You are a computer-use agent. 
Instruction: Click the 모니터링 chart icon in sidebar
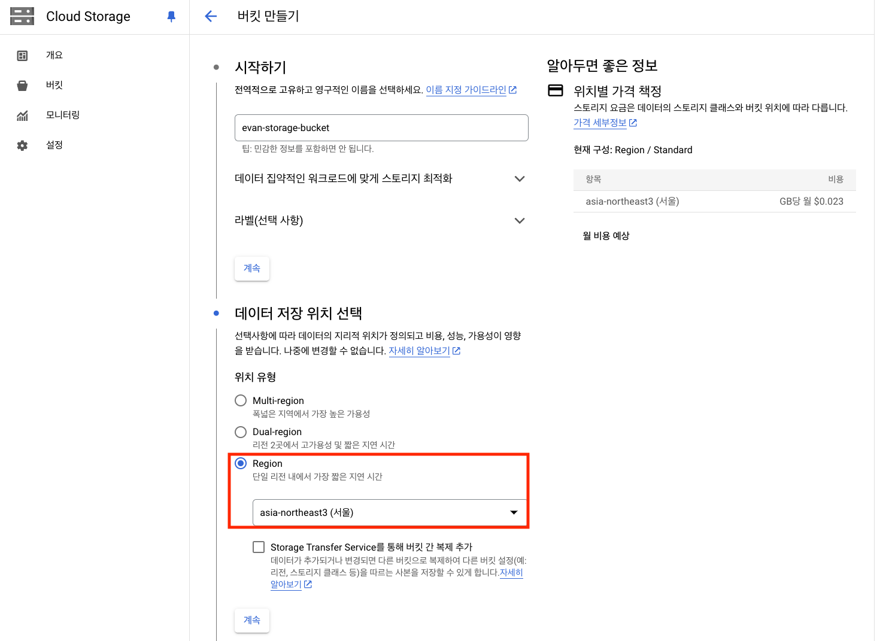(x=22, y=116)
